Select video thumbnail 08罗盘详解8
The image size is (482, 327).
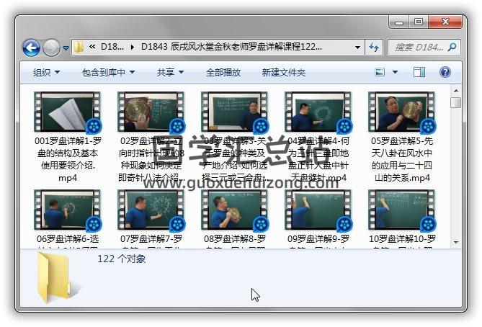[x=235, y=210]
